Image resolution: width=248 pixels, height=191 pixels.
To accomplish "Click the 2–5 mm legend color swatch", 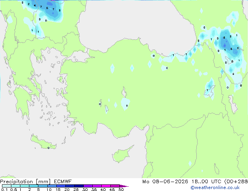I will point(34,186).
